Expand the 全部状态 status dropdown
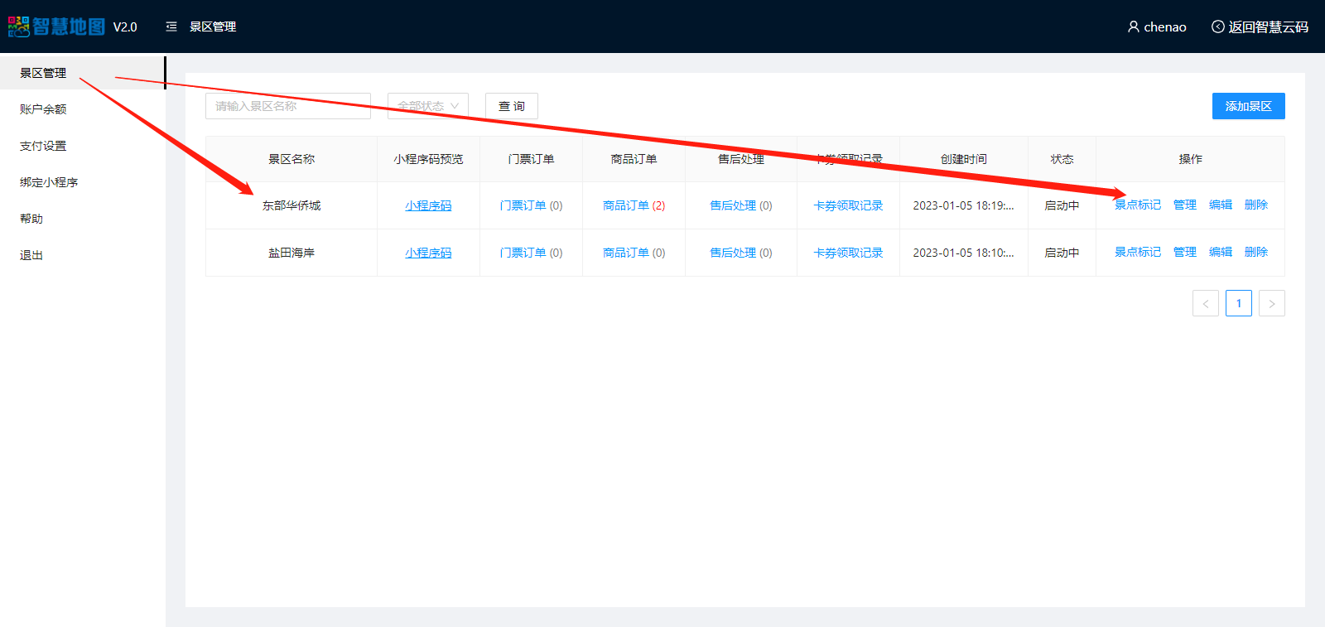Image resolution: width=1325 pixels, height=627 pixels. point(428,106)
